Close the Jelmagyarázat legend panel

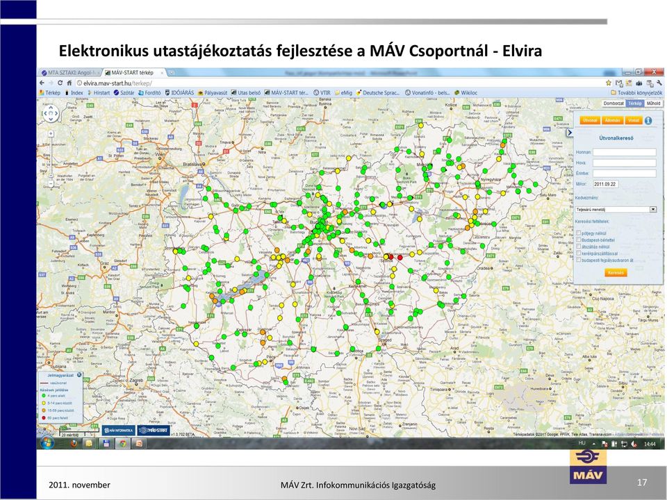[x=79, y=375]
